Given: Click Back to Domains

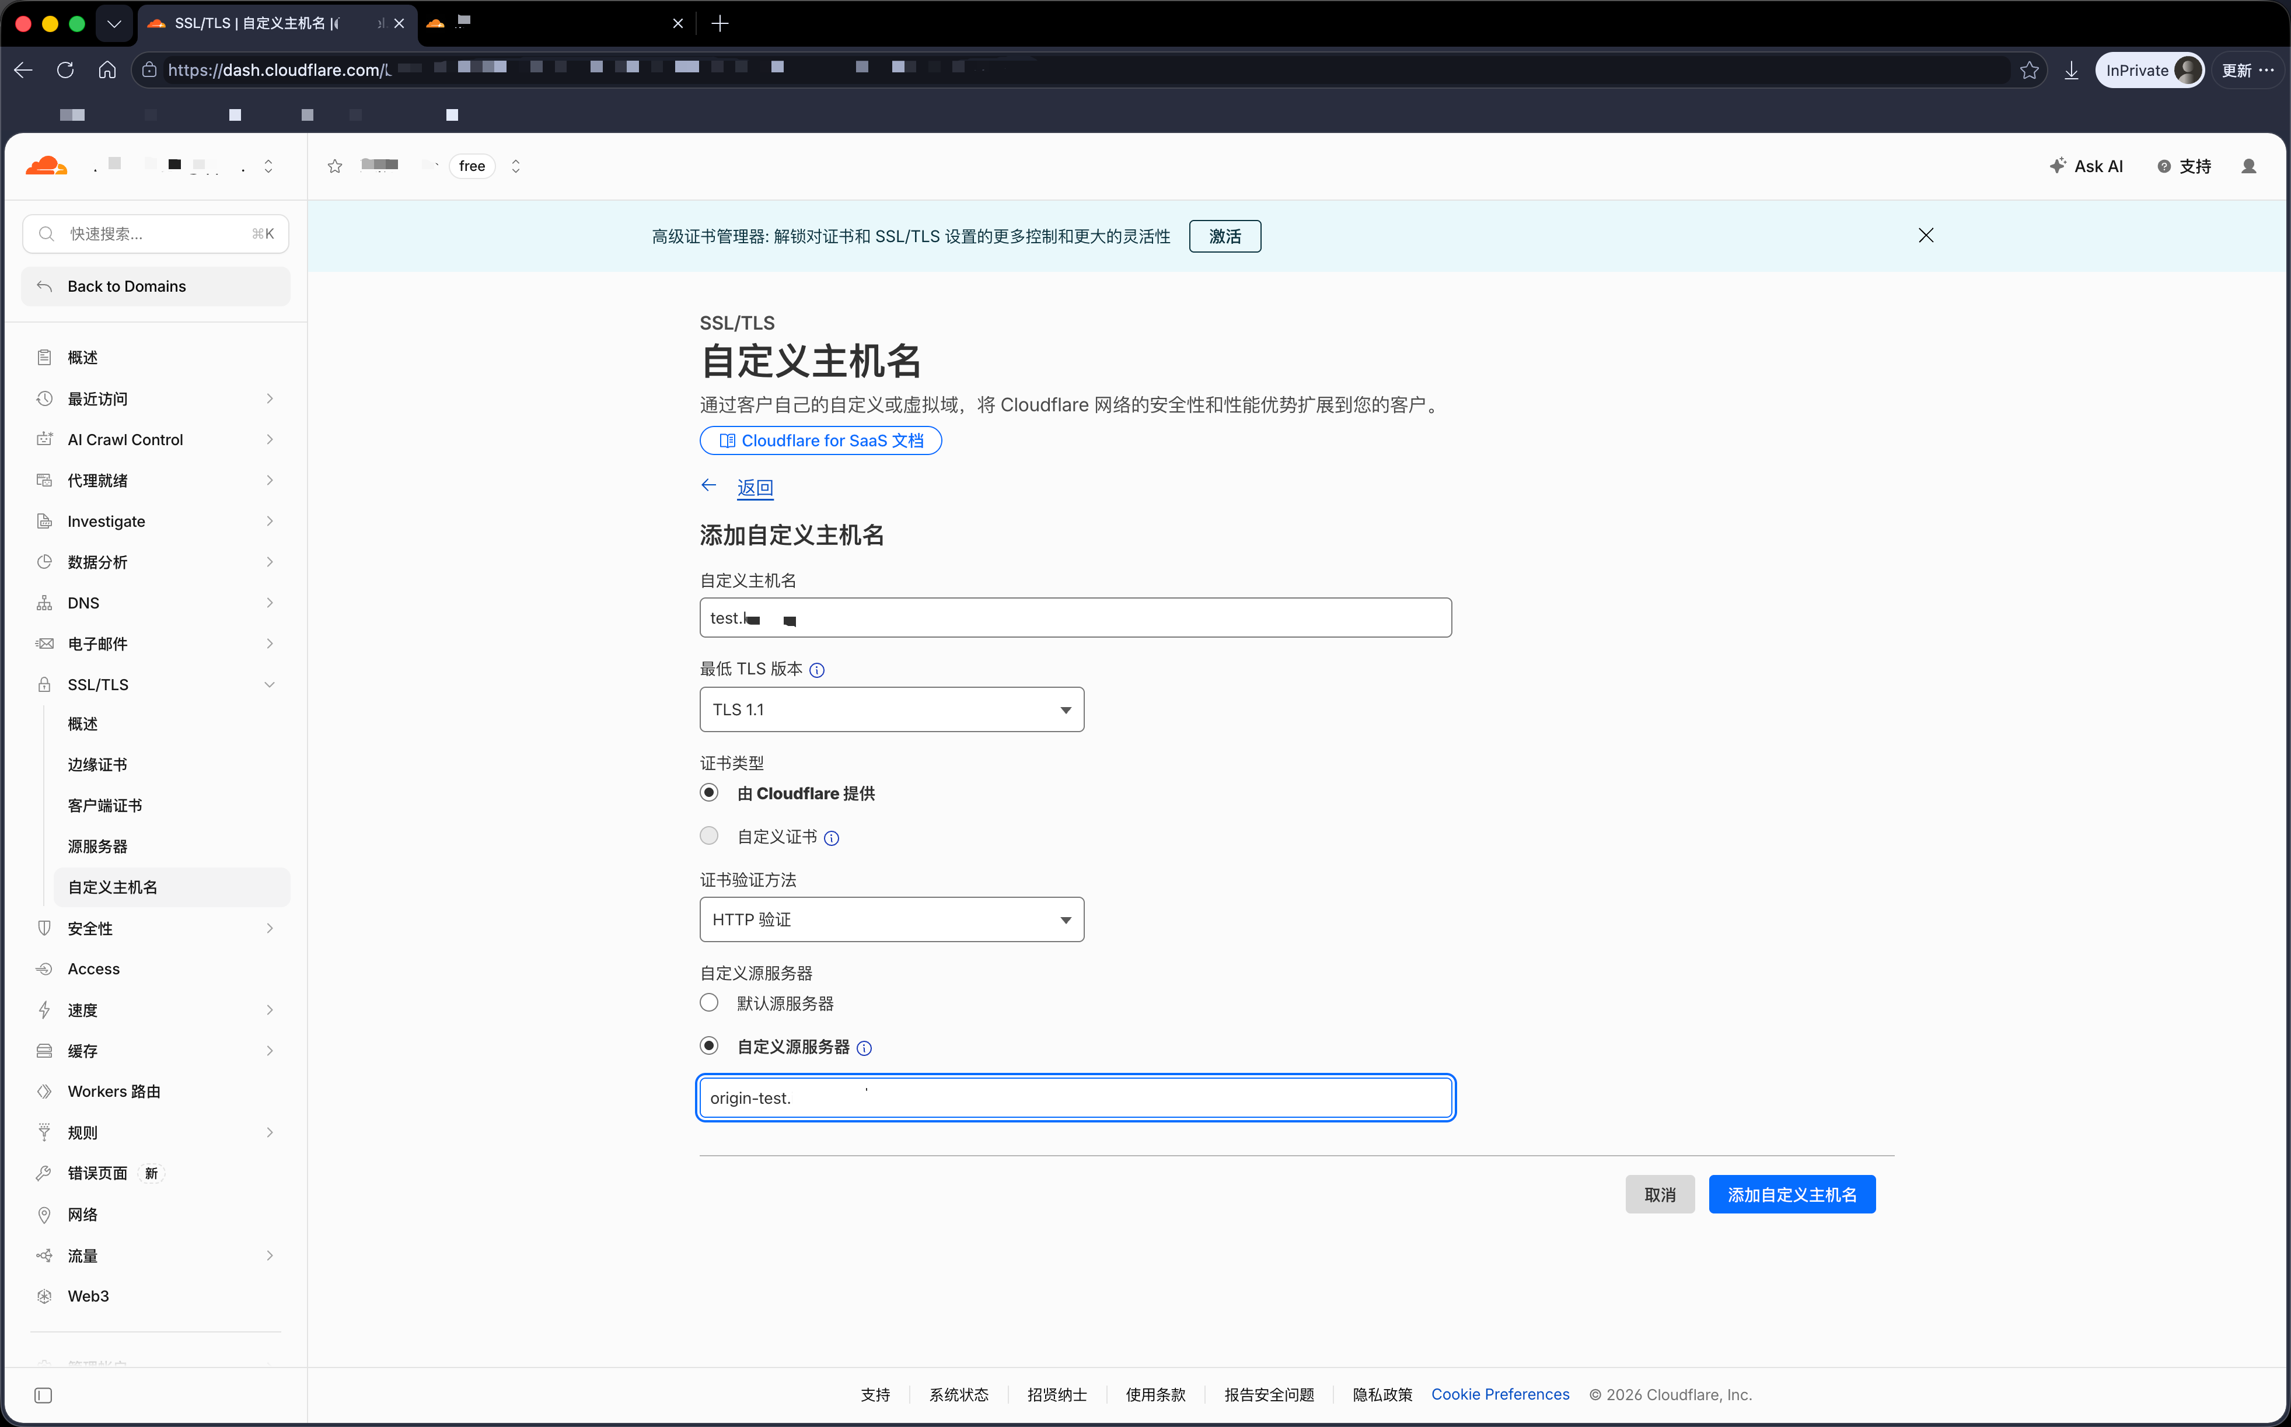Looking at the screenshot, I should coord(157,286).
